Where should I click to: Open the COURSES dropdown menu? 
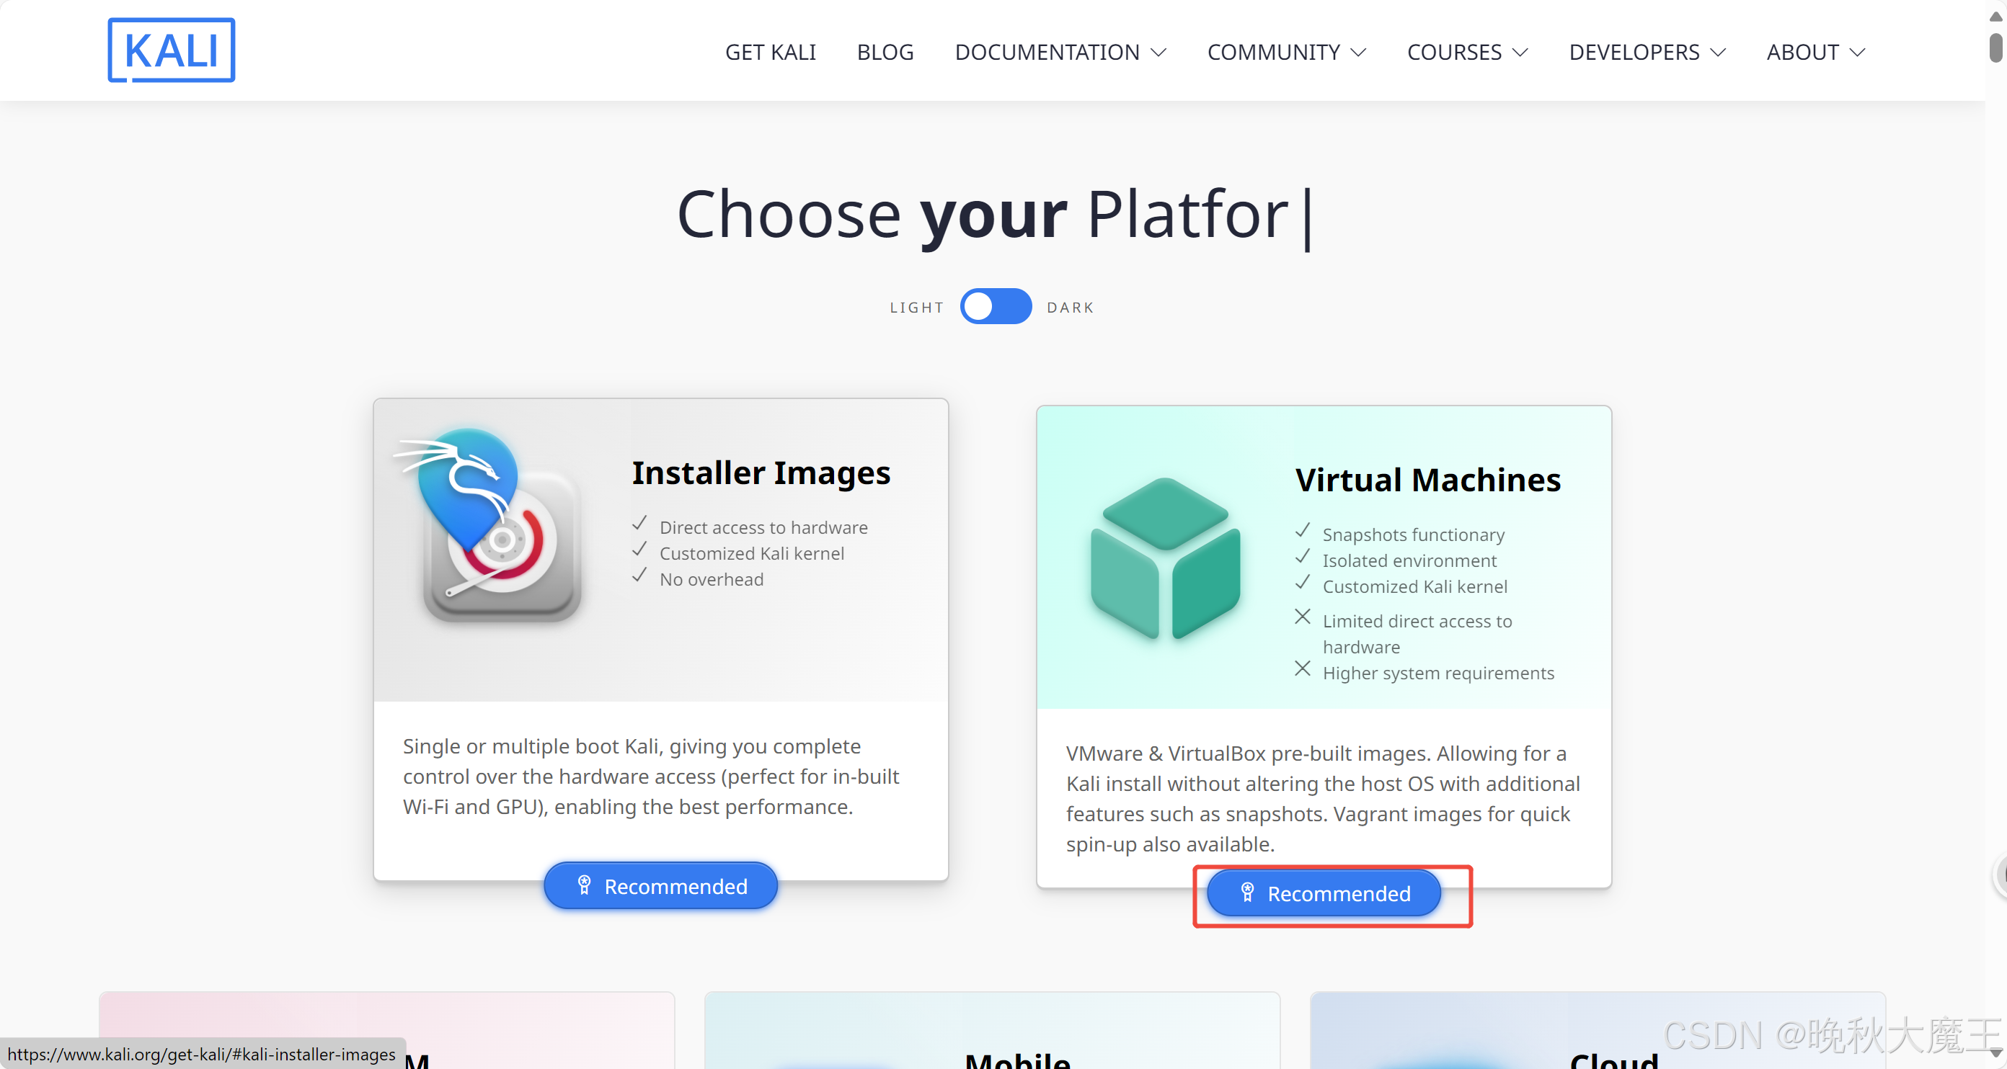pos(1466,52)
